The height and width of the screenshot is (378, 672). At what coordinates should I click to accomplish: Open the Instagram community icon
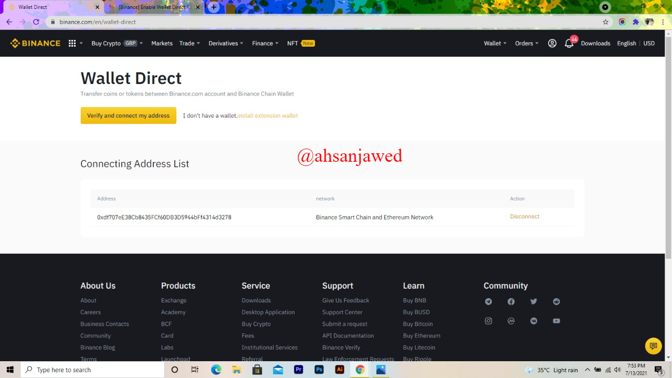click(488, 321)
